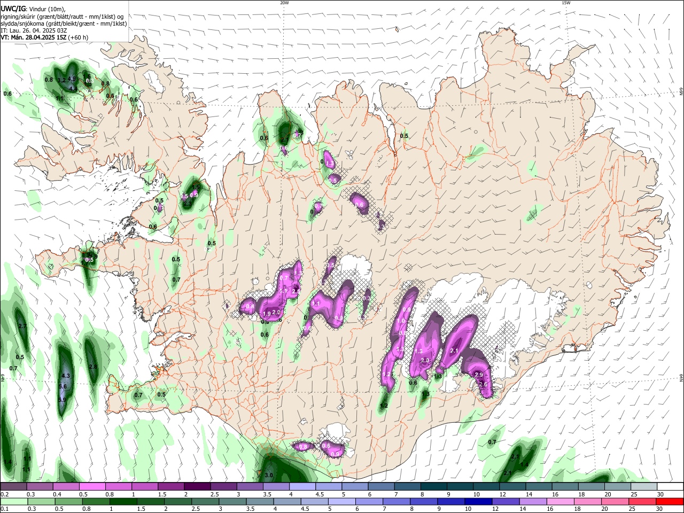
Task: Click the '5.6' precipitation value on the map
Action: click(x=63, y=386)
